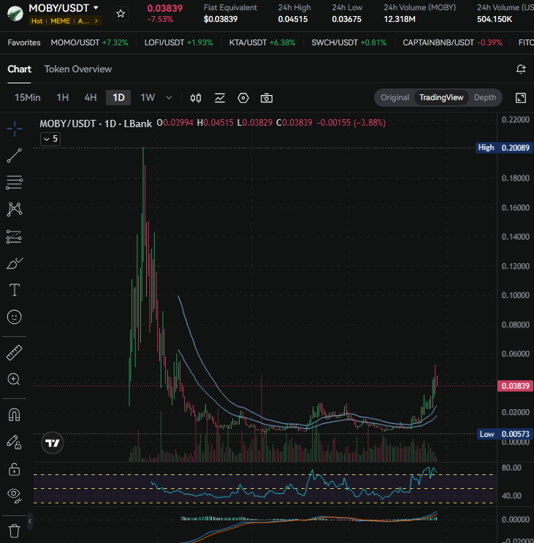534x543 pixels.
Task: Select the crosshair cursor tool
Action: pyautogui.click(x=14, y=129)
